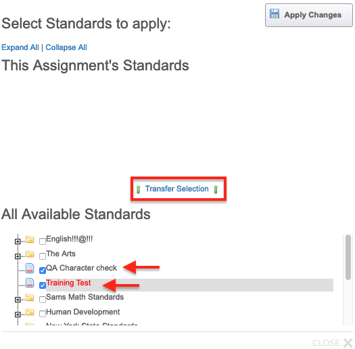Click the Human Development folder icon
This screenshot has height=349, width=355.
pyautogui.click(x=30, y=312)
